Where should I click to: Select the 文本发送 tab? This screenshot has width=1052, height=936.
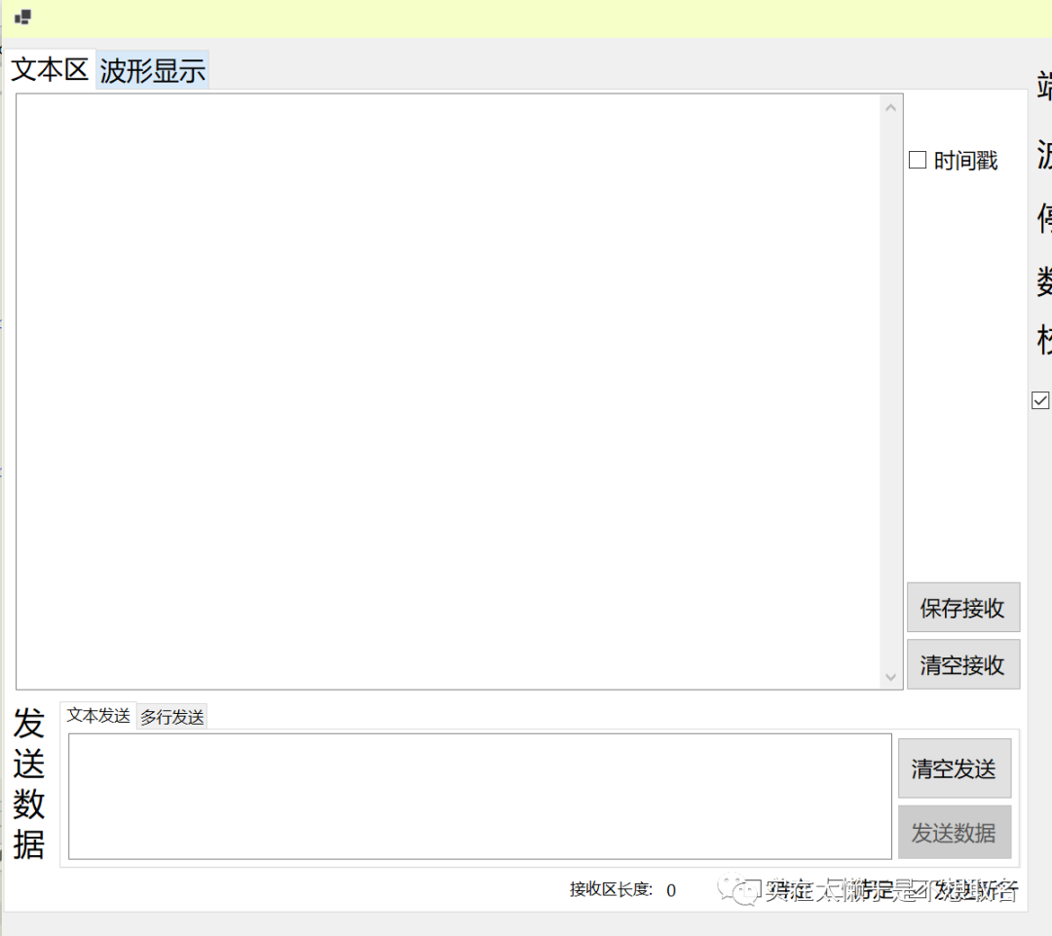(x=98, y=716)
